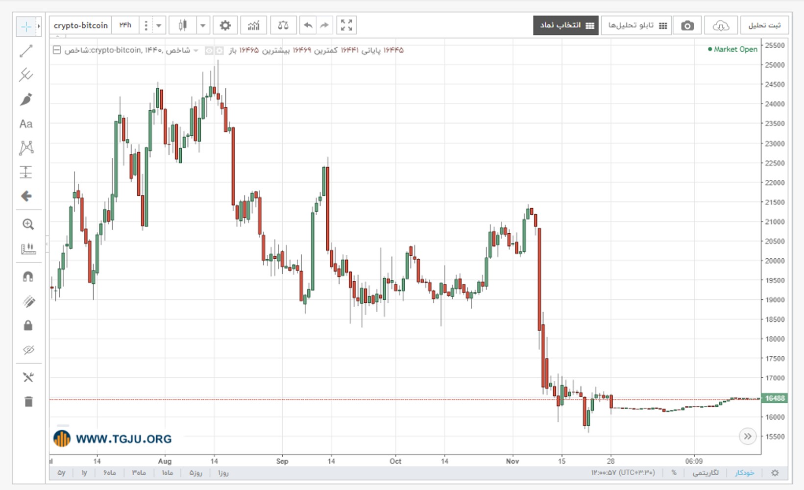Open the drawing tools settings icon
The image size is (804, 490).
28,377
